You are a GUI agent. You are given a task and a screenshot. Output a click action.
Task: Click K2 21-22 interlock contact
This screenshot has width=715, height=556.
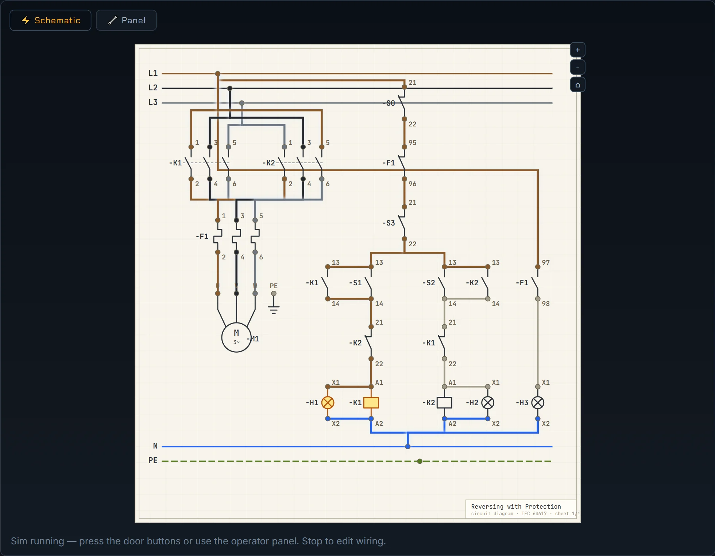pyautogui.click(x=369, y=343)
